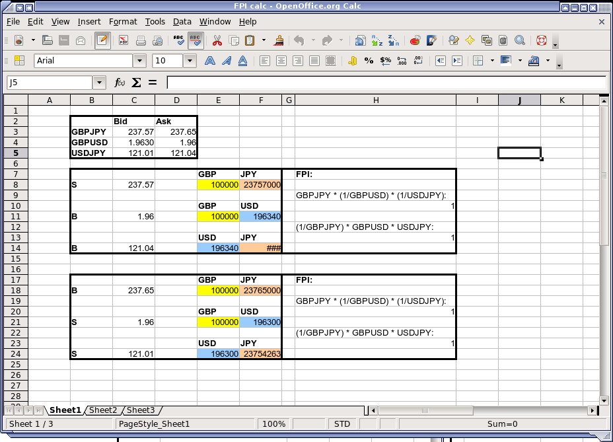
Task: Toggle AutoSpellcheck button
Action: click(x=196, y=40)
